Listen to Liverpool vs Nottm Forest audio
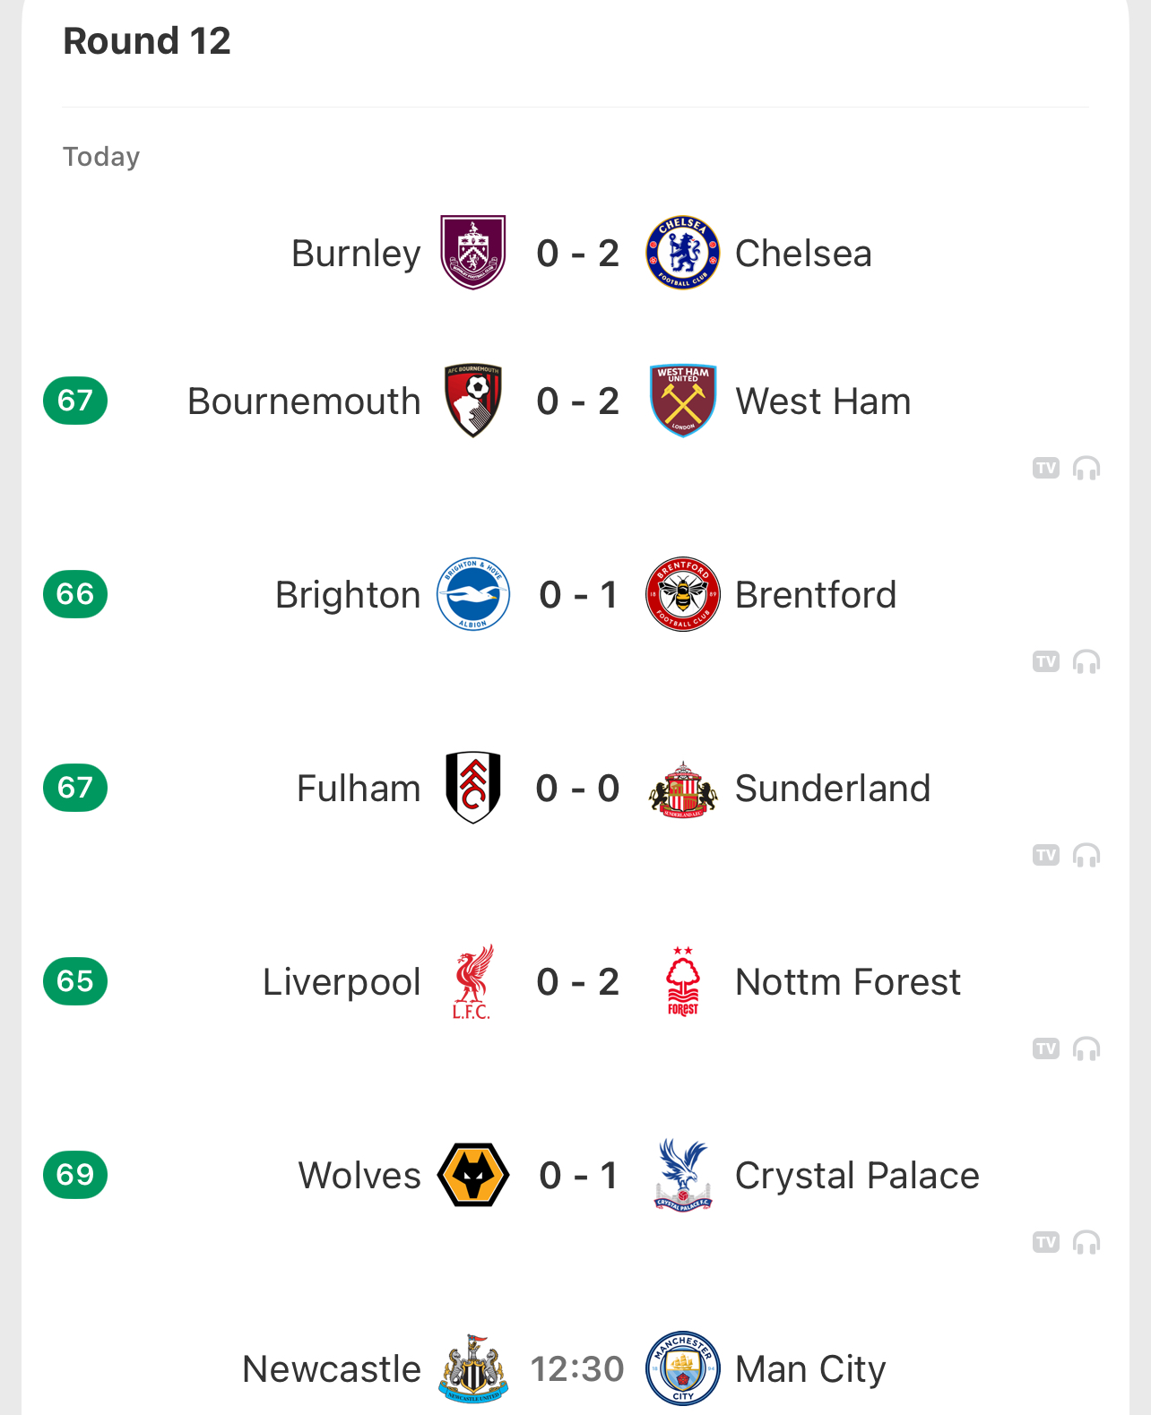1151x1415 pixels. [x=1086, y=1048]
